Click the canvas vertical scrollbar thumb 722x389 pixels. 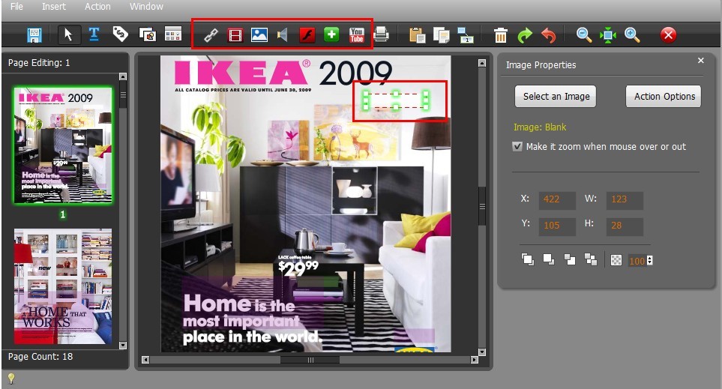[482, 206]
